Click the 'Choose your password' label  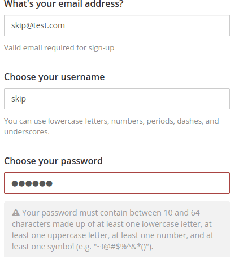click(x=53, y=161)
